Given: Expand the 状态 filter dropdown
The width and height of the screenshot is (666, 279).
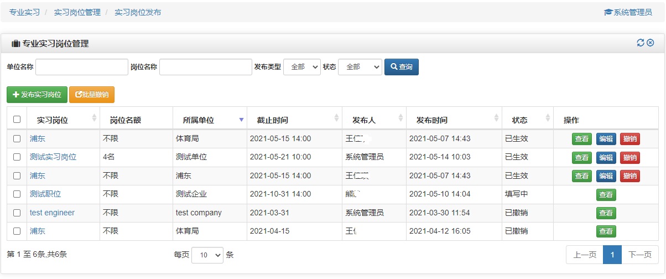Looking at the screenshot, I should (x=360, y=67).
